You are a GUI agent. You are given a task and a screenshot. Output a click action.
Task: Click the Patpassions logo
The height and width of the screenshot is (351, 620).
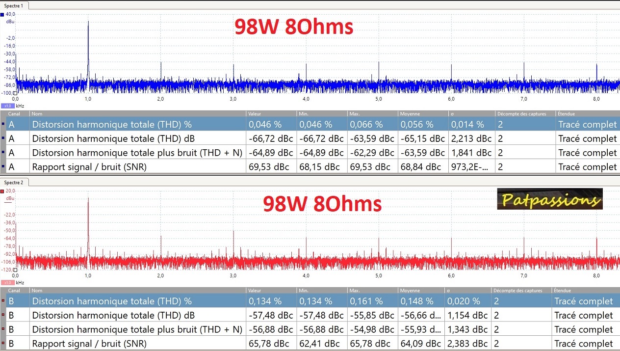click(549, 199)
